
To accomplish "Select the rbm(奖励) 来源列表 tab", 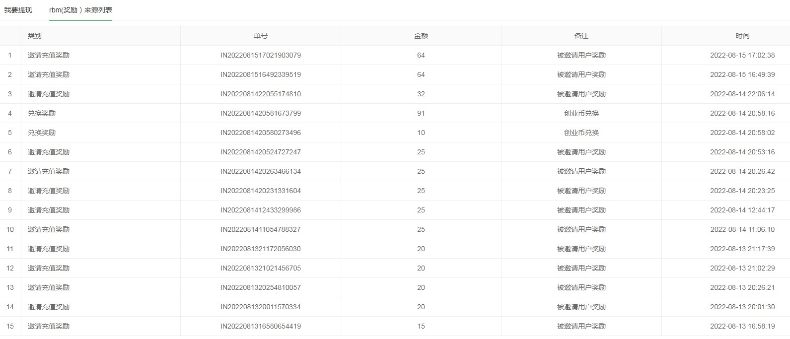I will click(x=80, y=10).
